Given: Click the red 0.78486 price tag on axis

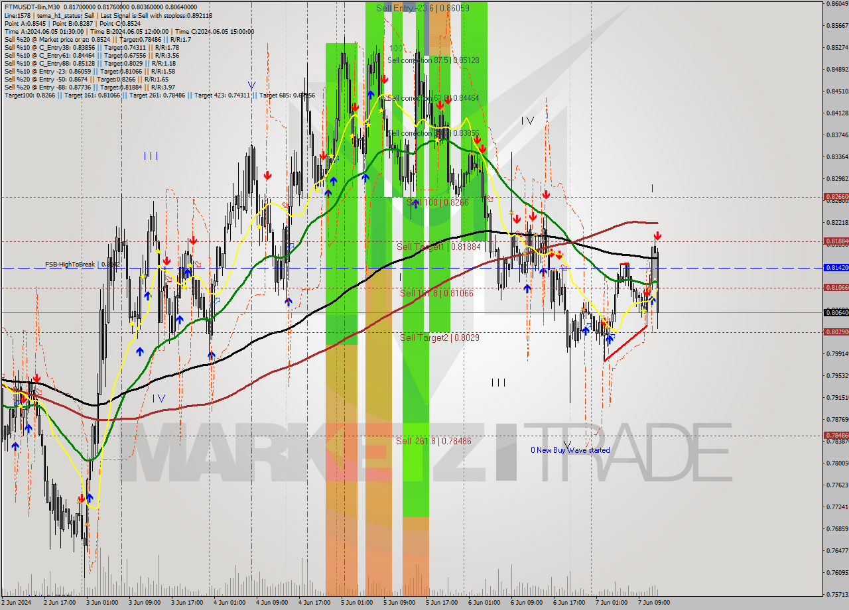Looking at the screenshot, I should tap(836, 435).
